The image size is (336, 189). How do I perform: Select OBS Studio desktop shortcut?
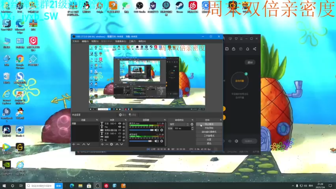point(140,7)
